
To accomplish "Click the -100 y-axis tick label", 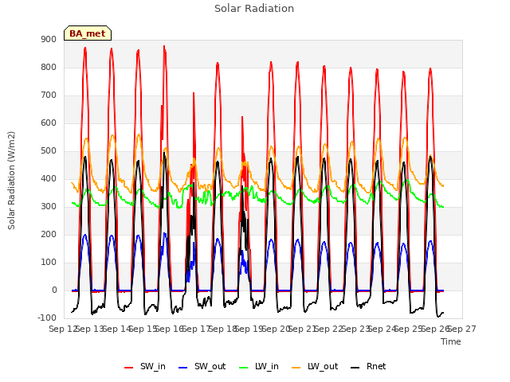I will 47,318.
